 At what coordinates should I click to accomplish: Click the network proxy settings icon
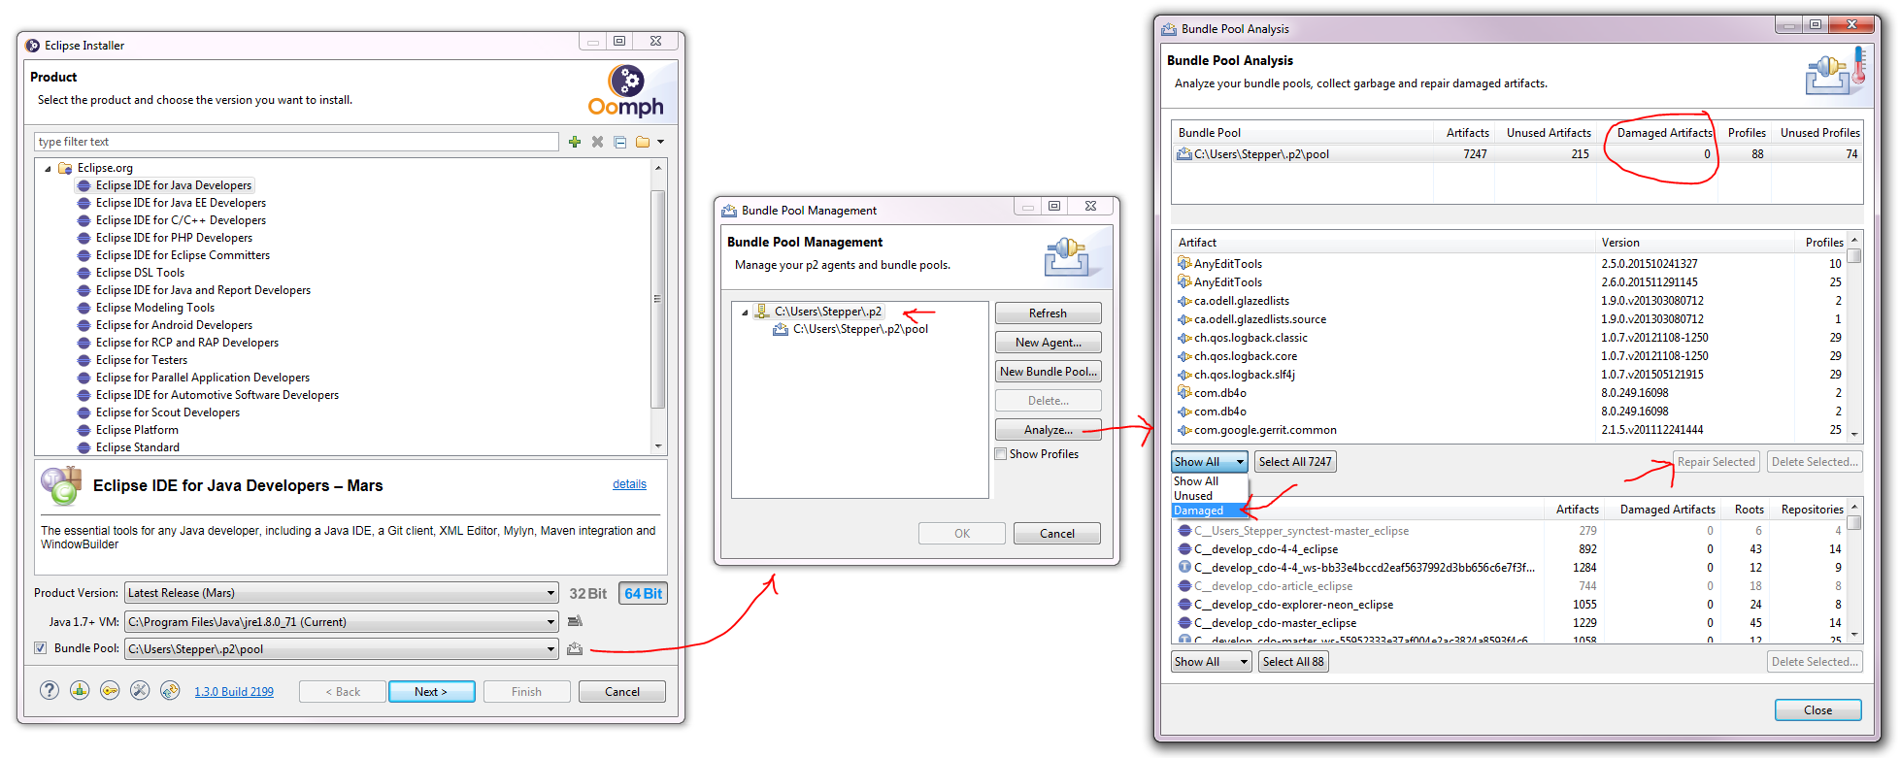[x=80, y=690]
